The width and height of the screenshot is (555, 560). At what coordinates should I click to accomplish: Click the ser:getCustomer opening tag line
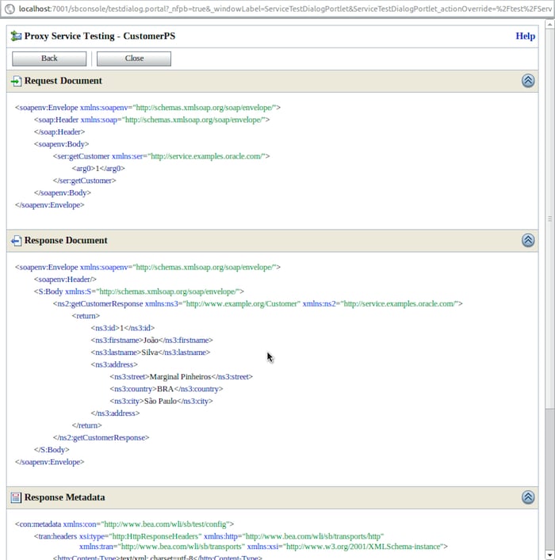tap(161, 156)
